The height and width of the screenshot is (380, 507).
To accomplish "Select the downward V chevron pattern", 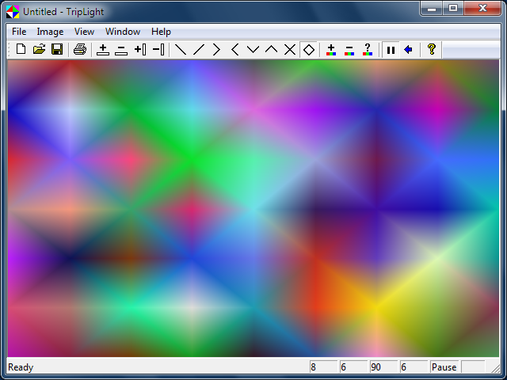I will pyautogui.click(x=253, y=50).
